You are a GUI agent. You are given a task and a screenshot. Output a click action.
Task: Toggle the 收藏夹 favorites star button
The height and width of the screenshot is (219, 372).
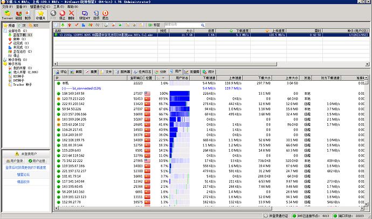[41, 15]
